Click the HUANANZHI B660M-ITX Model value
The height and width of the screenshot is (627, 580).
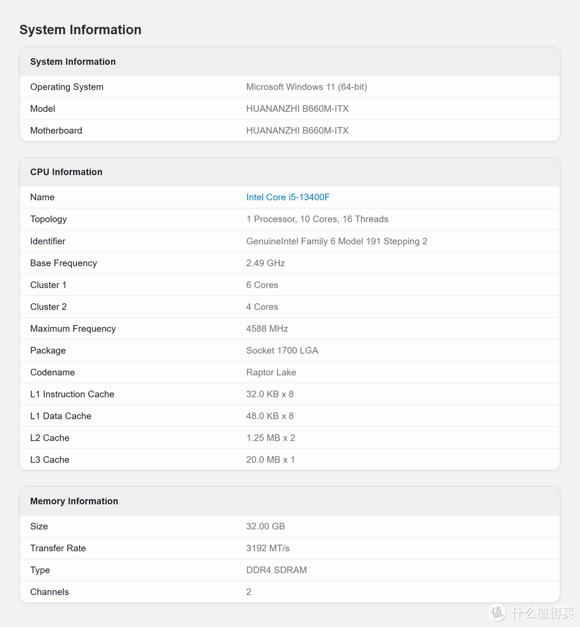pos(297,109)
